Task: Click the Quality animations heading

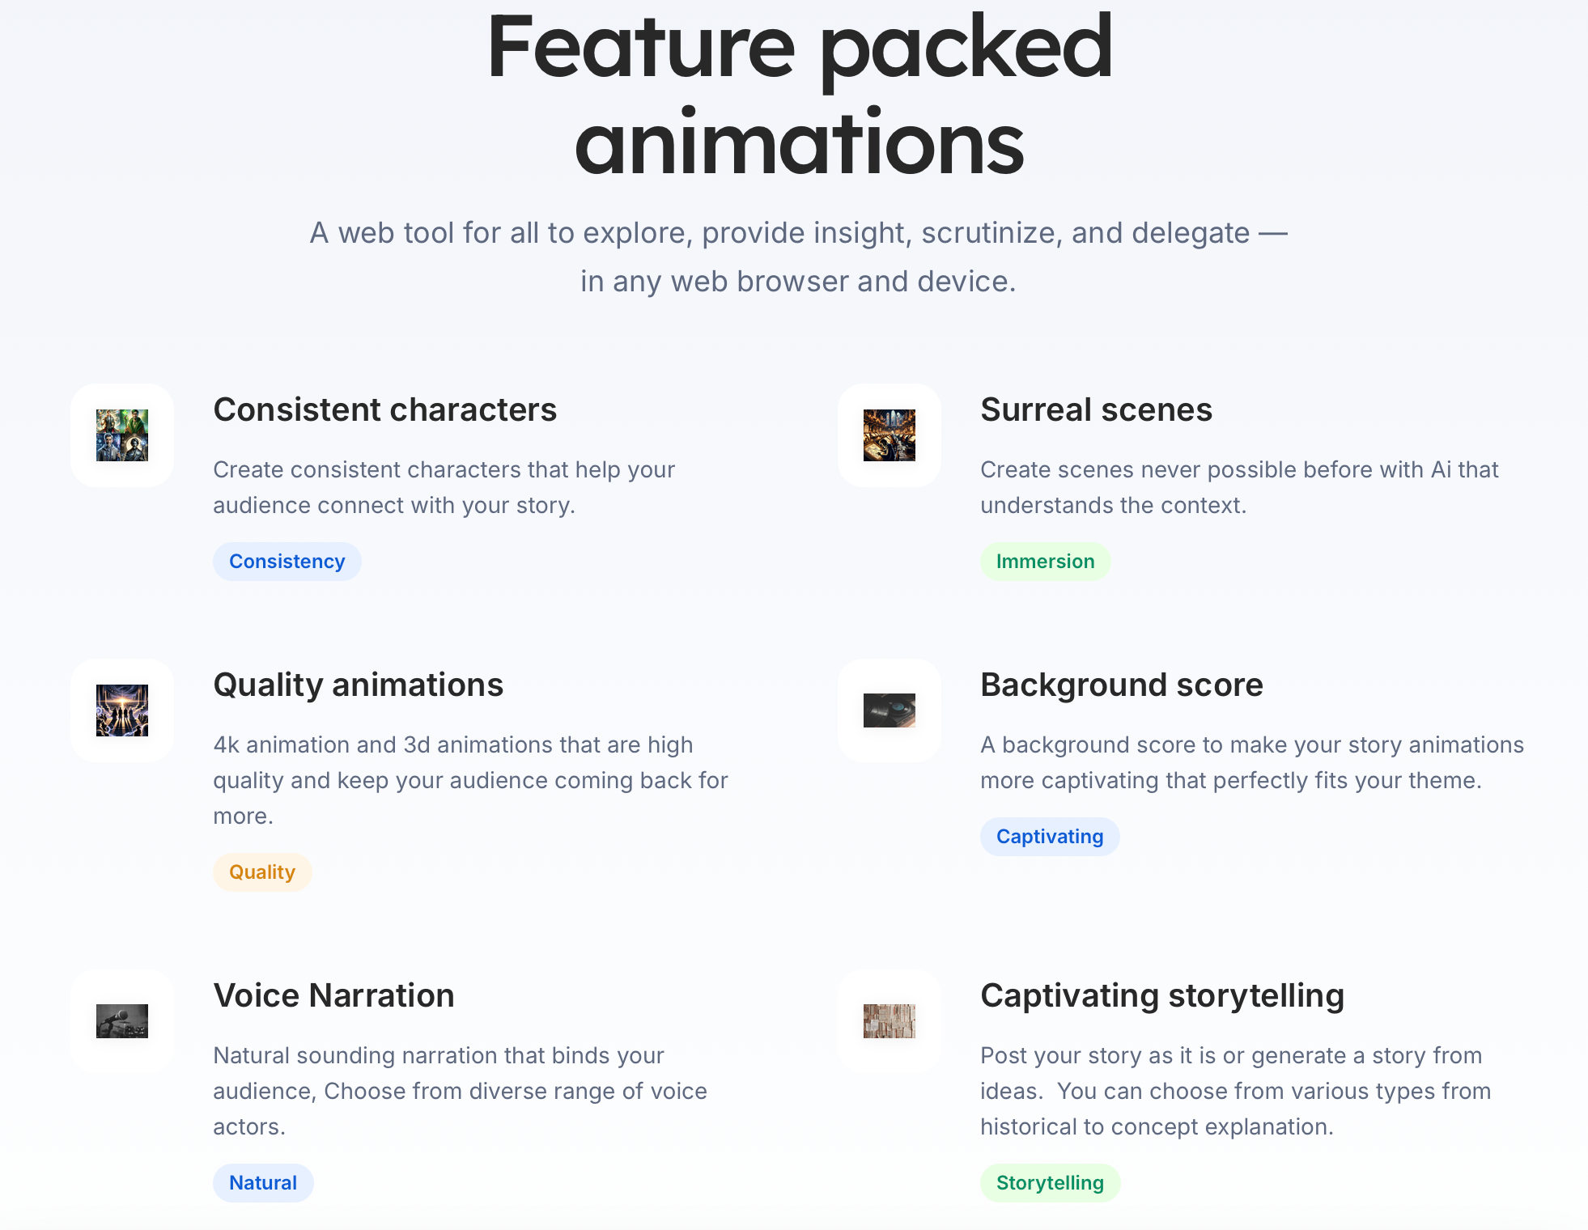Action: coord(359,685)
